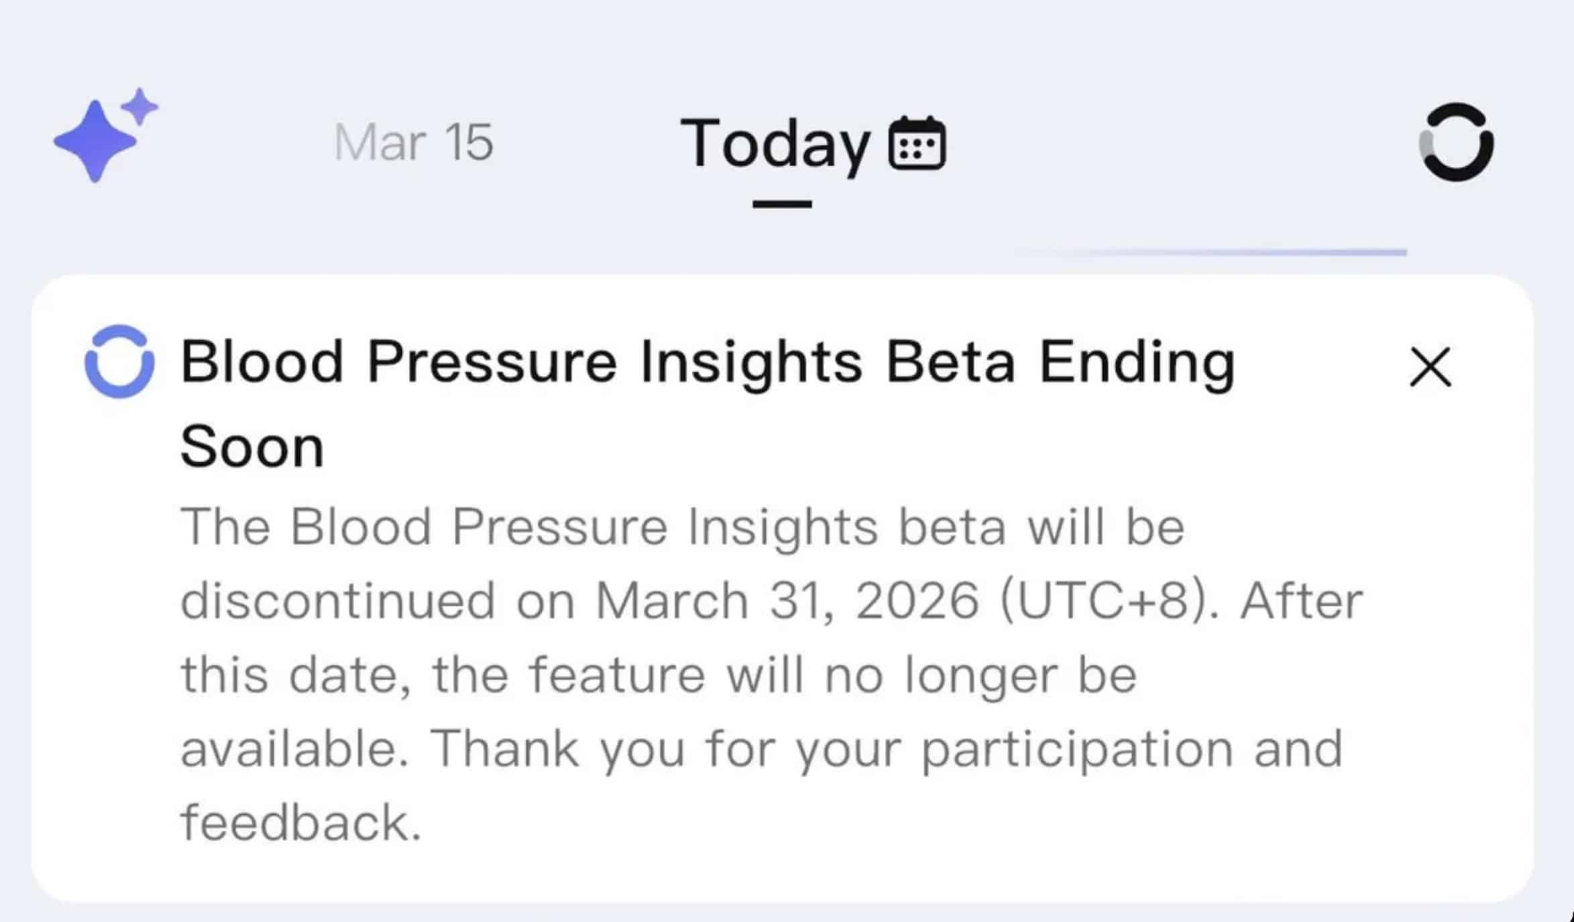Screen dimensions: 1574x922
Task: Open the calendar date picker icon
Action: click(917, 143)
